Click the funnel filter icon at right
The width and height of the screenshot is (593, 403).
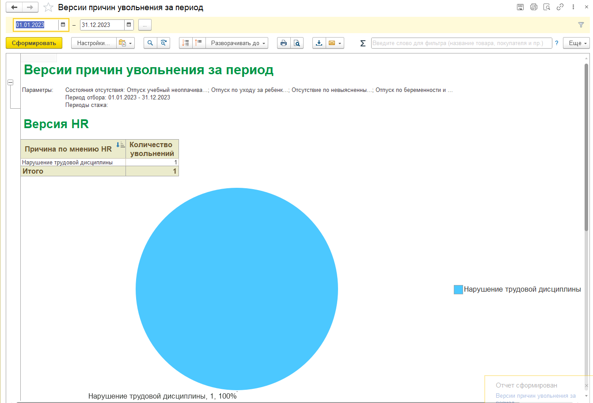(581, 25)
